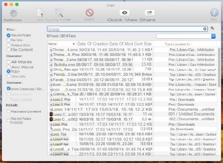Click the 100.8 KB size cell
This screenshot has height=163, width=223.
pos(143,139)
